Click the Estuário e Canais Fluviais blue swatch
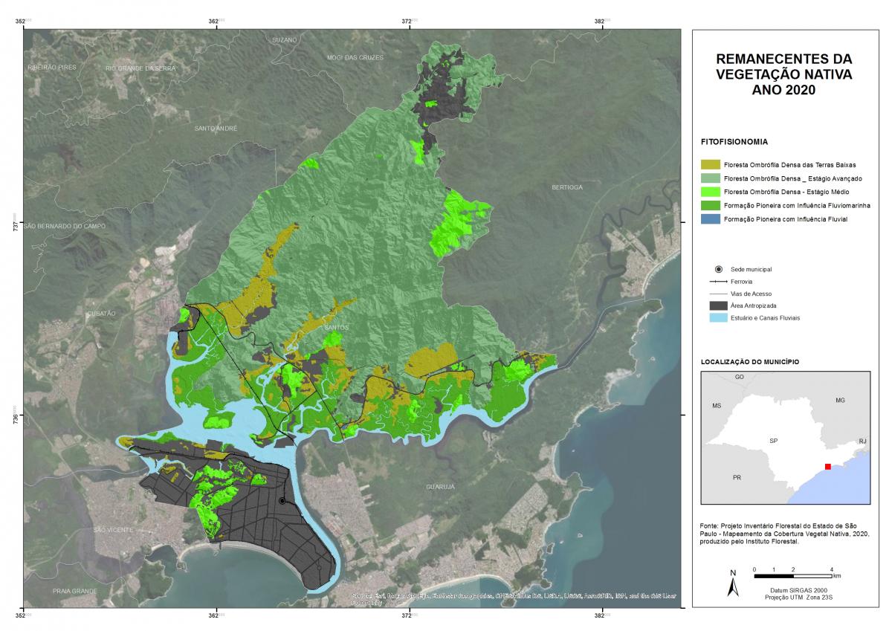The height and width of the screenshot is (631, 892). click(720, 317)
